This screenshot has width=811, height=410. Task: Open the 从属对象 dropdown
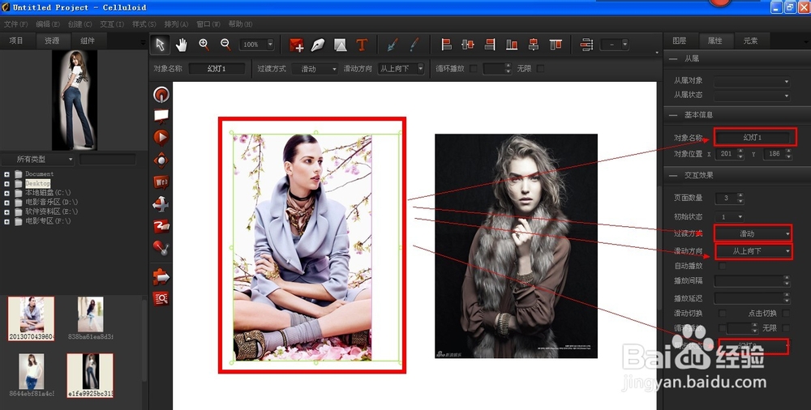coord(753,81)
